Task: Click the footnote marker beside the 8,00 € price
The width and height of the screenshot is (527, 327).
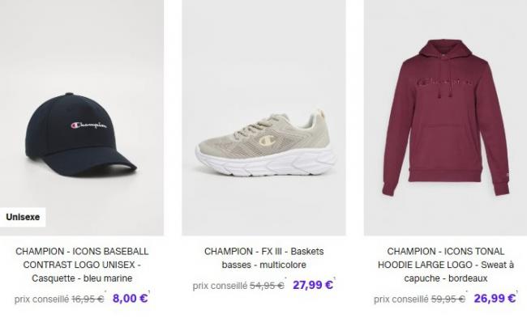Action: (152, 292)
